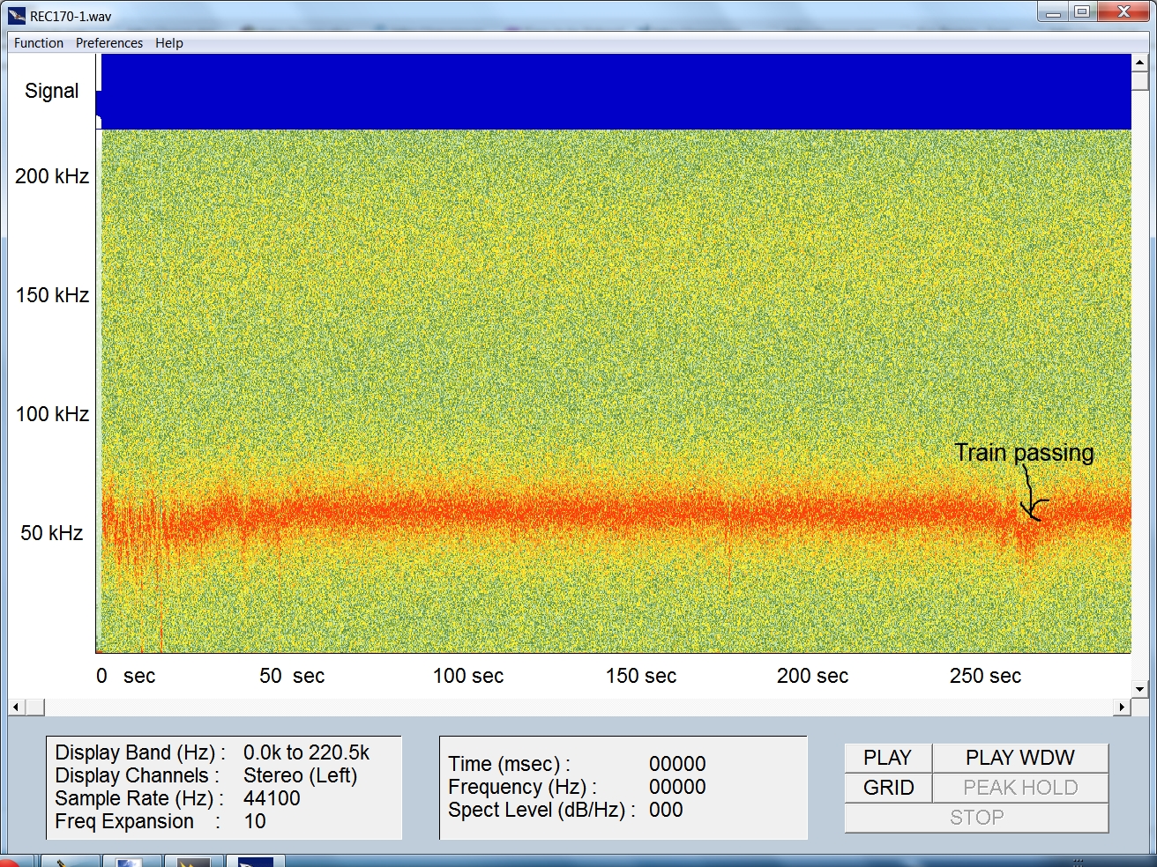1157x867 pixels.
Task: Click the horizontal scrollbar left arrow
Action: click(16, 707)
